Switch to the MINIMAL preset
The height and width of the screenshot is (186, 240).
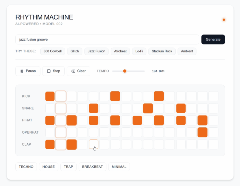tap(119, 167)
